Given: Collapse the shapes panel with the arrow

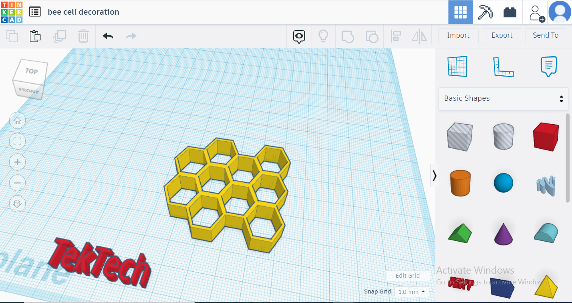Looking at the screenshot, I should tap(434, 176).
